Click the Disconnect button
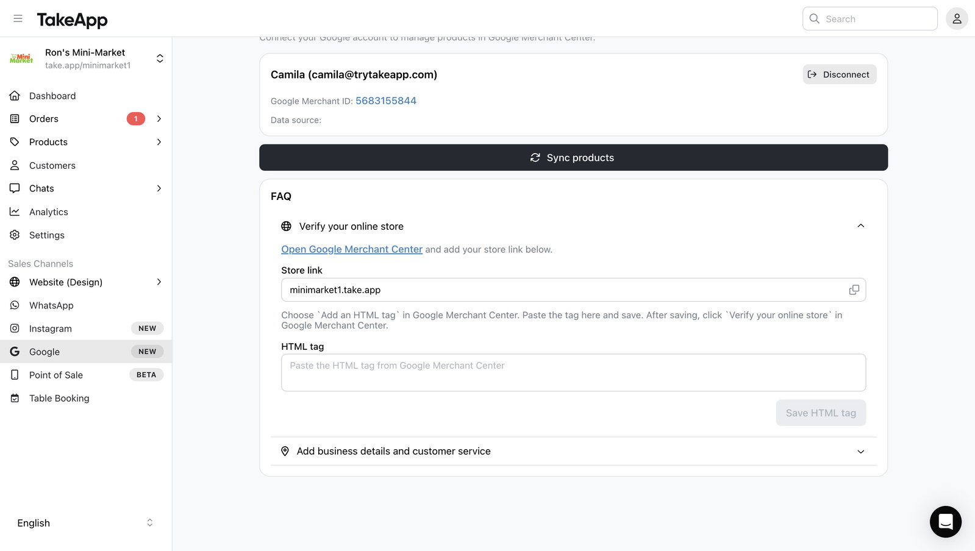 click(x=840, y=74)
